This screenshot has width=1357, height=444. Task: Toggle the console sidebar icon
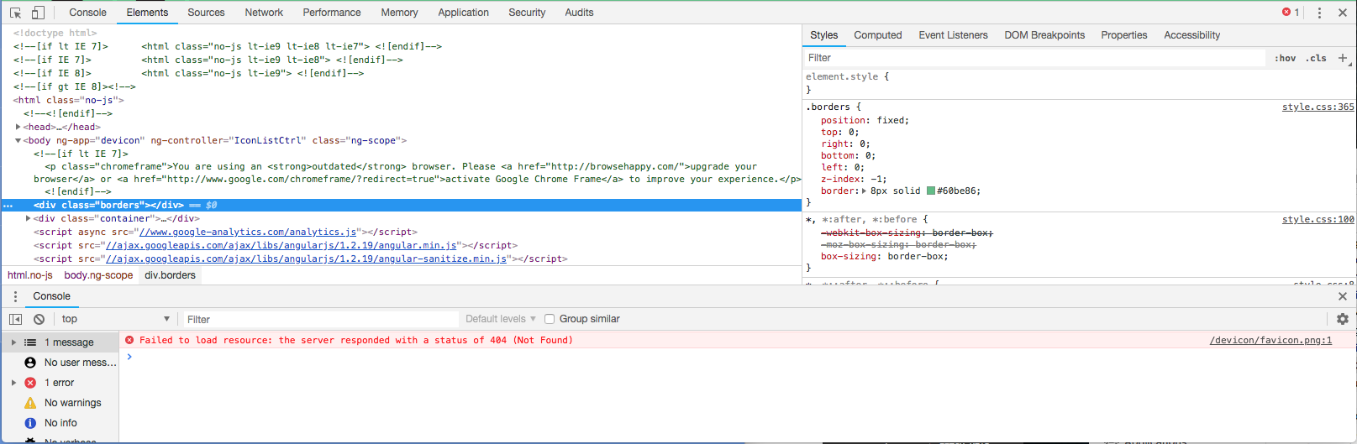(15, 319)
